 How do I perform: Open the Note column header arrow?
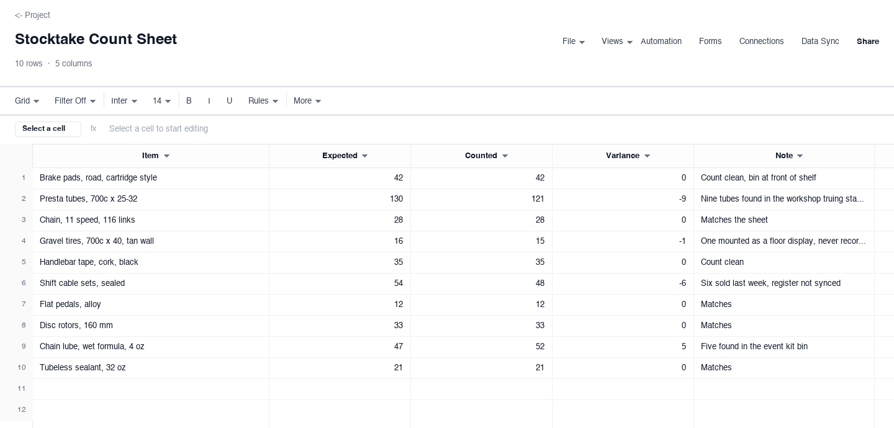[x=800, y=156]
